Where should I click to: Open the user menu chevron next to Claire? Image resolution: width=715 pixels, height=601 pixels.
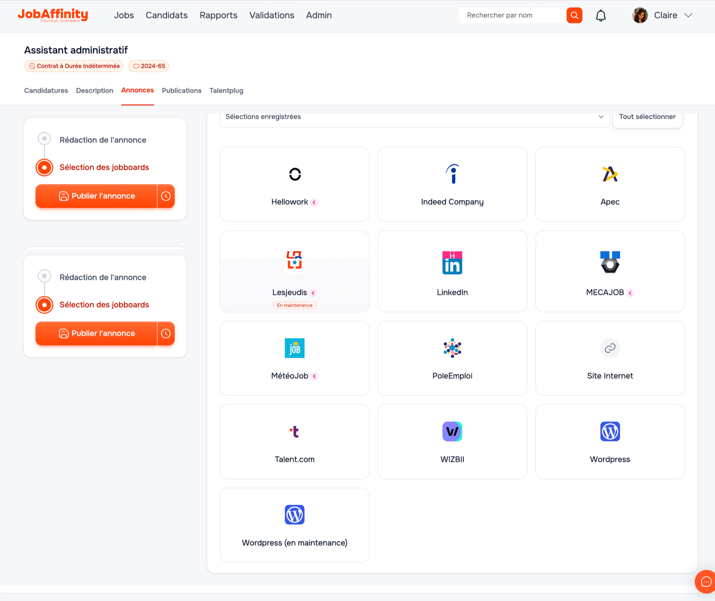(688, 15)
